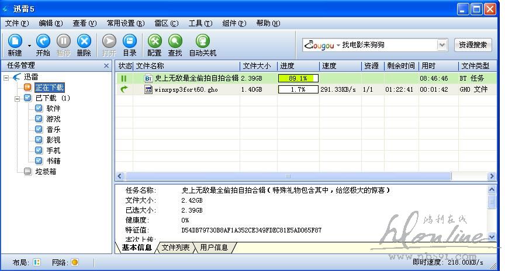Click the task list horizontal scrollbar thumb
Screen dimensions: 505x271
(x=288, y=176)
